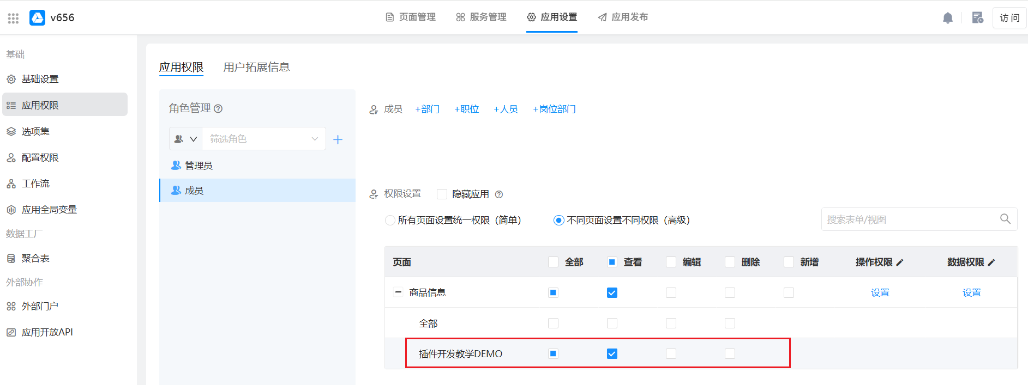Collapse the 商品信息 tree row
Viewport: 1028px width, 385px height.
click(x=398, y=292)
